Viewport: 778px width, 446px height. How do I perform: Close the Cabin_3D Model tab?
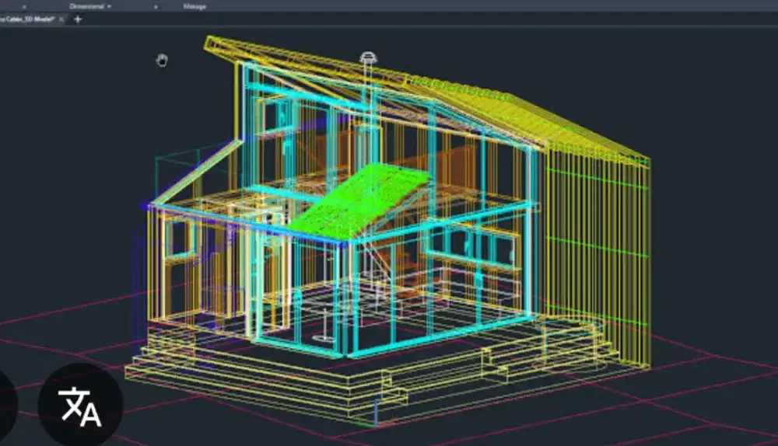click(61, 19)
